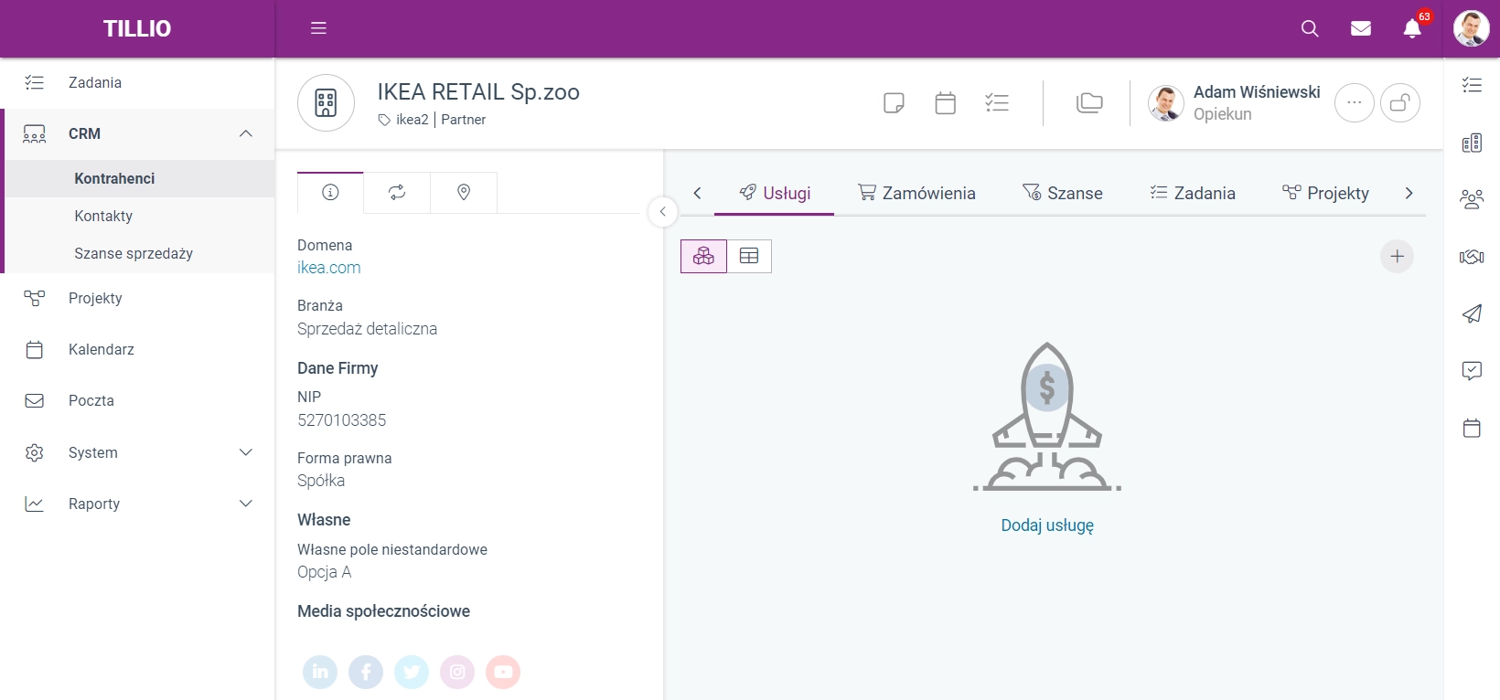Open Poczta in the left sidebar
Viewport: 1500px width, 700px height.
(137, 400)
